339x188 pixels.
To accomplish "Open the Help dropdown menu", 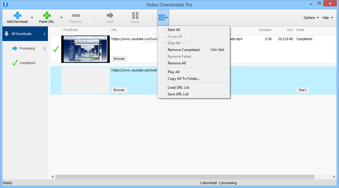I will pos(327,18).
